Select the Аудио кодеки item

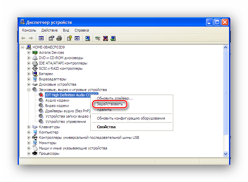pyautogui.click(x=57, y=100)
